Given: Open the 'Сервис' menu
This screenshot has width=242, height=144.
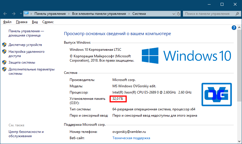Looking at the screenshot, I should [48, 22].
